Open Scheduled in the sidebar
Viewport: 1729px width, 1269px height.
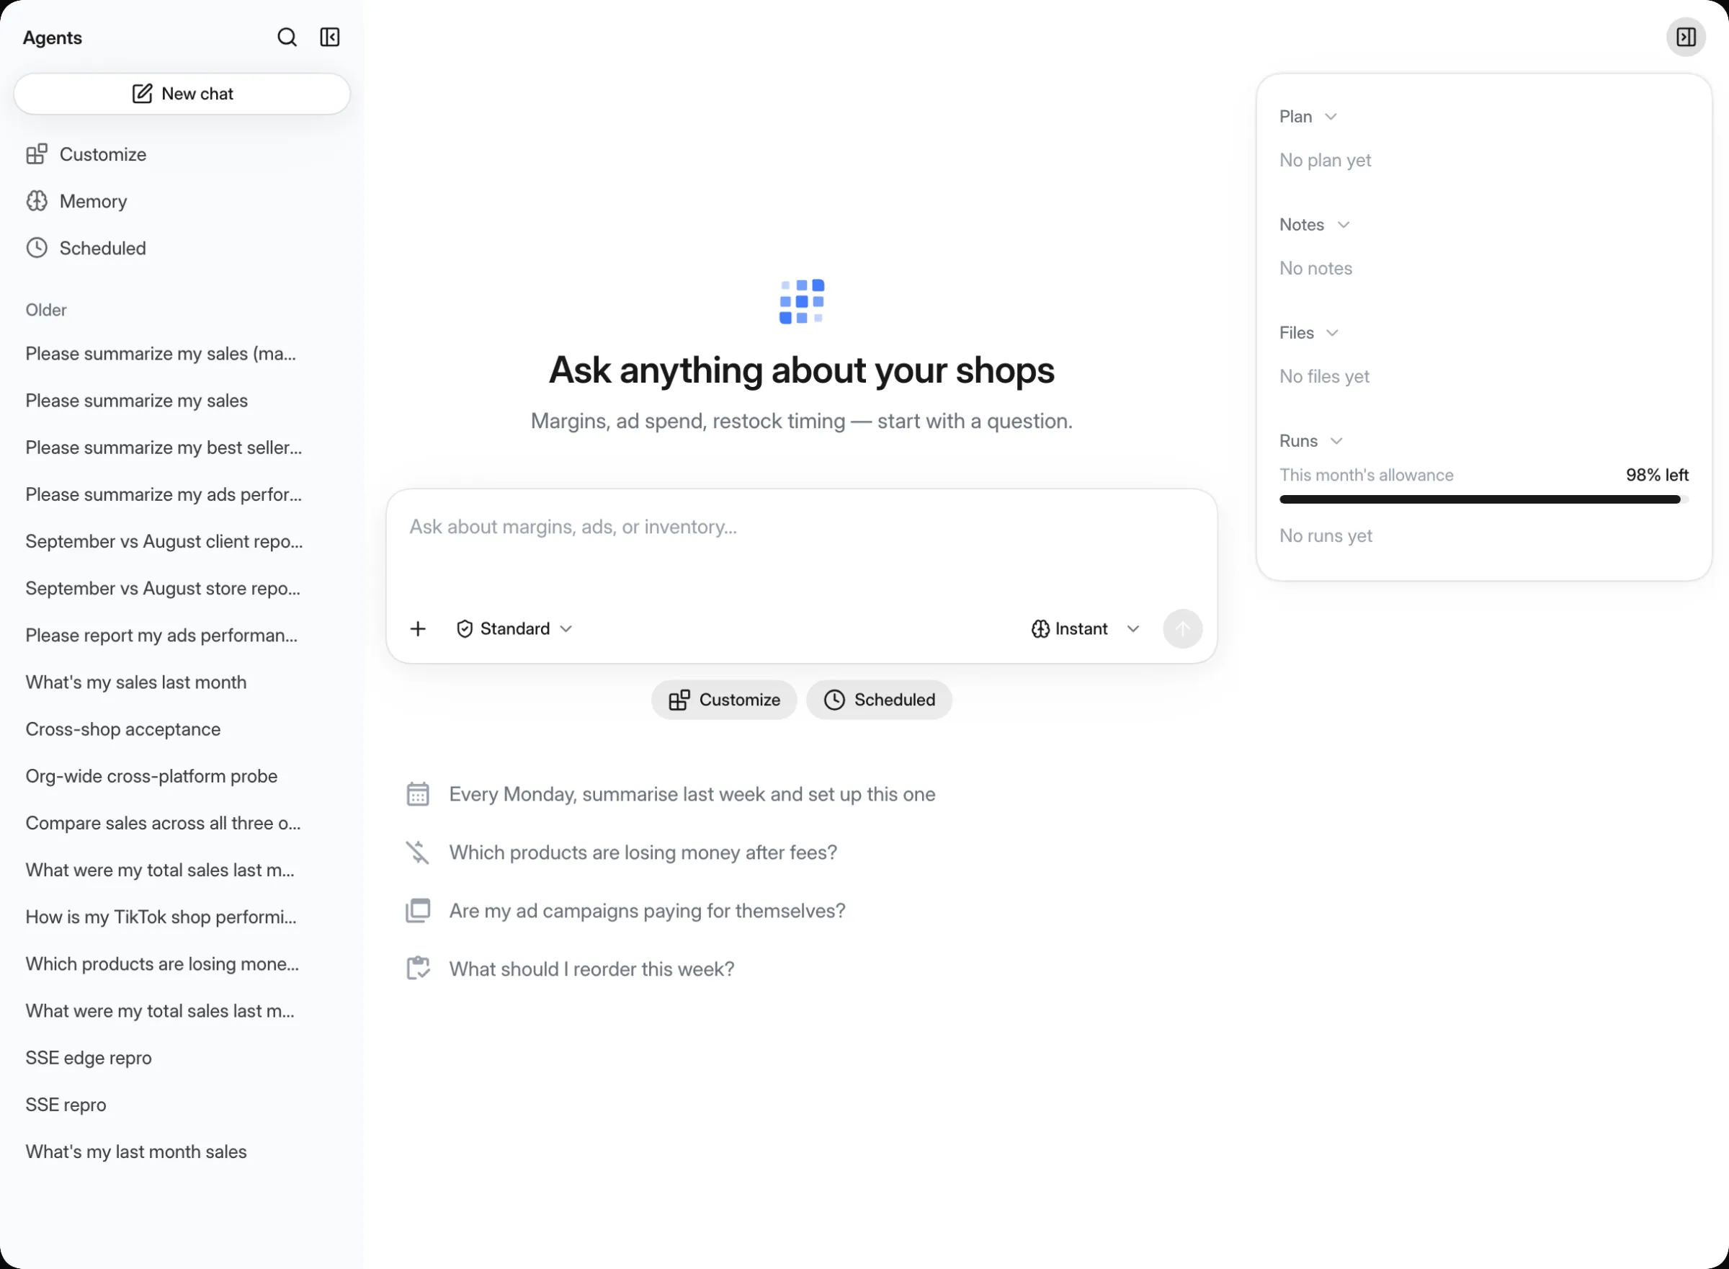tap(182, 248)
